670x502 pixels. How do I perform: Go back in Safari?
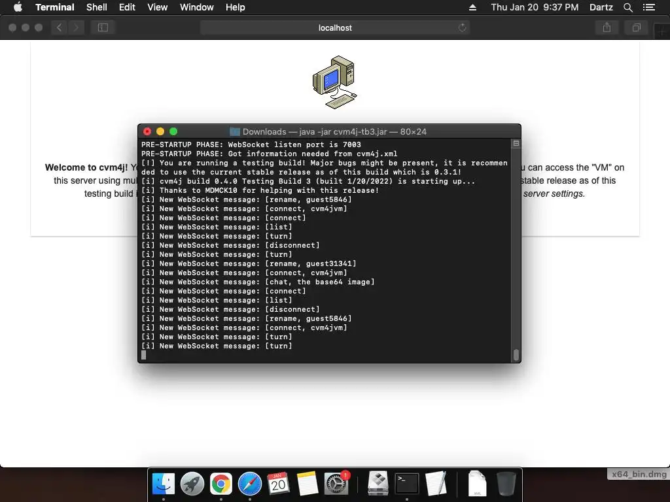60,27
